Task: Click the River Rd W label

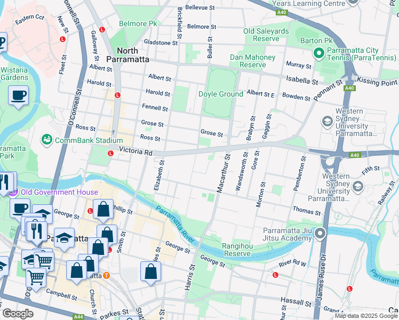Action: coord(292,263)
